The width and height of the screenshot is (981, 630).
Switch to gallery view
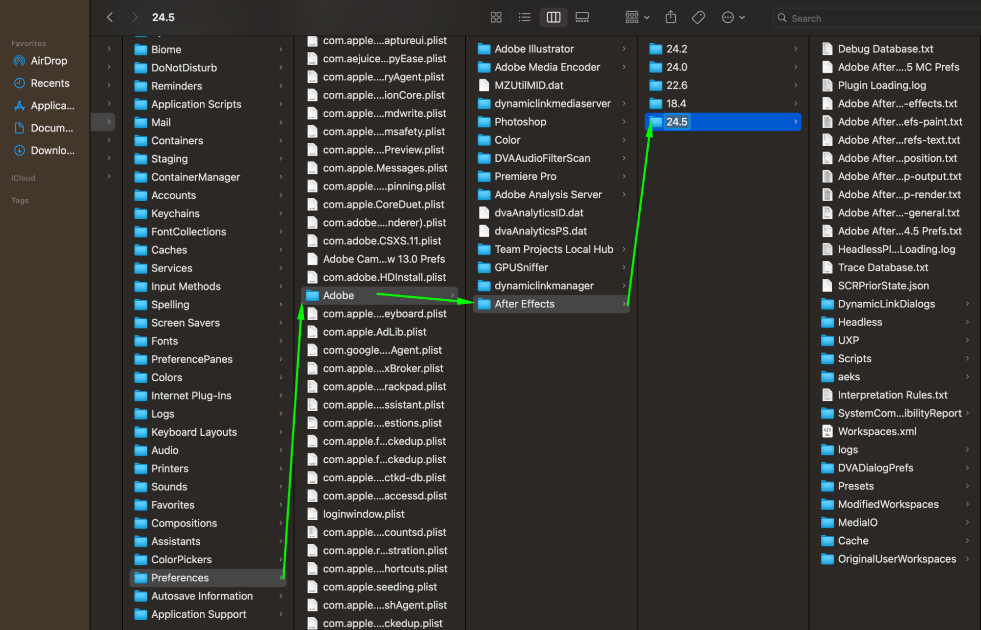[x=582, y=18]
